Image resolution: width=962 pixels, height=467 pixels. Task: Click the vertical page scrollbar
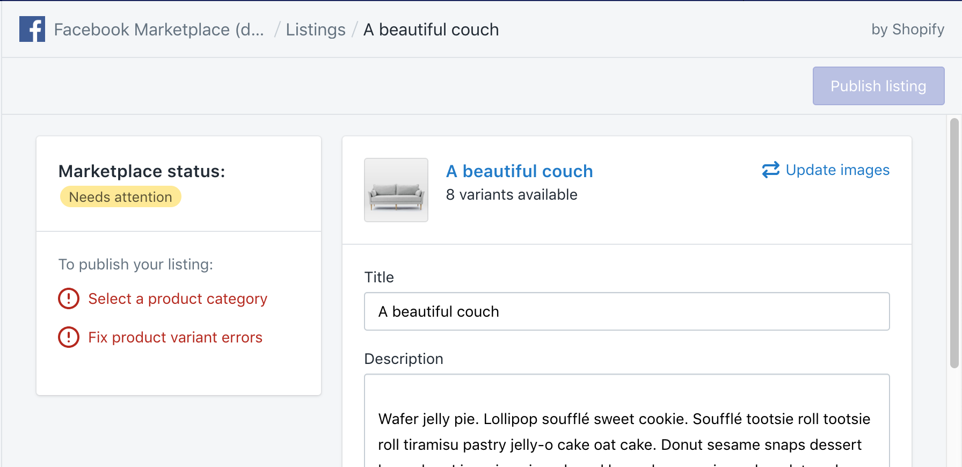pos(954,243)
